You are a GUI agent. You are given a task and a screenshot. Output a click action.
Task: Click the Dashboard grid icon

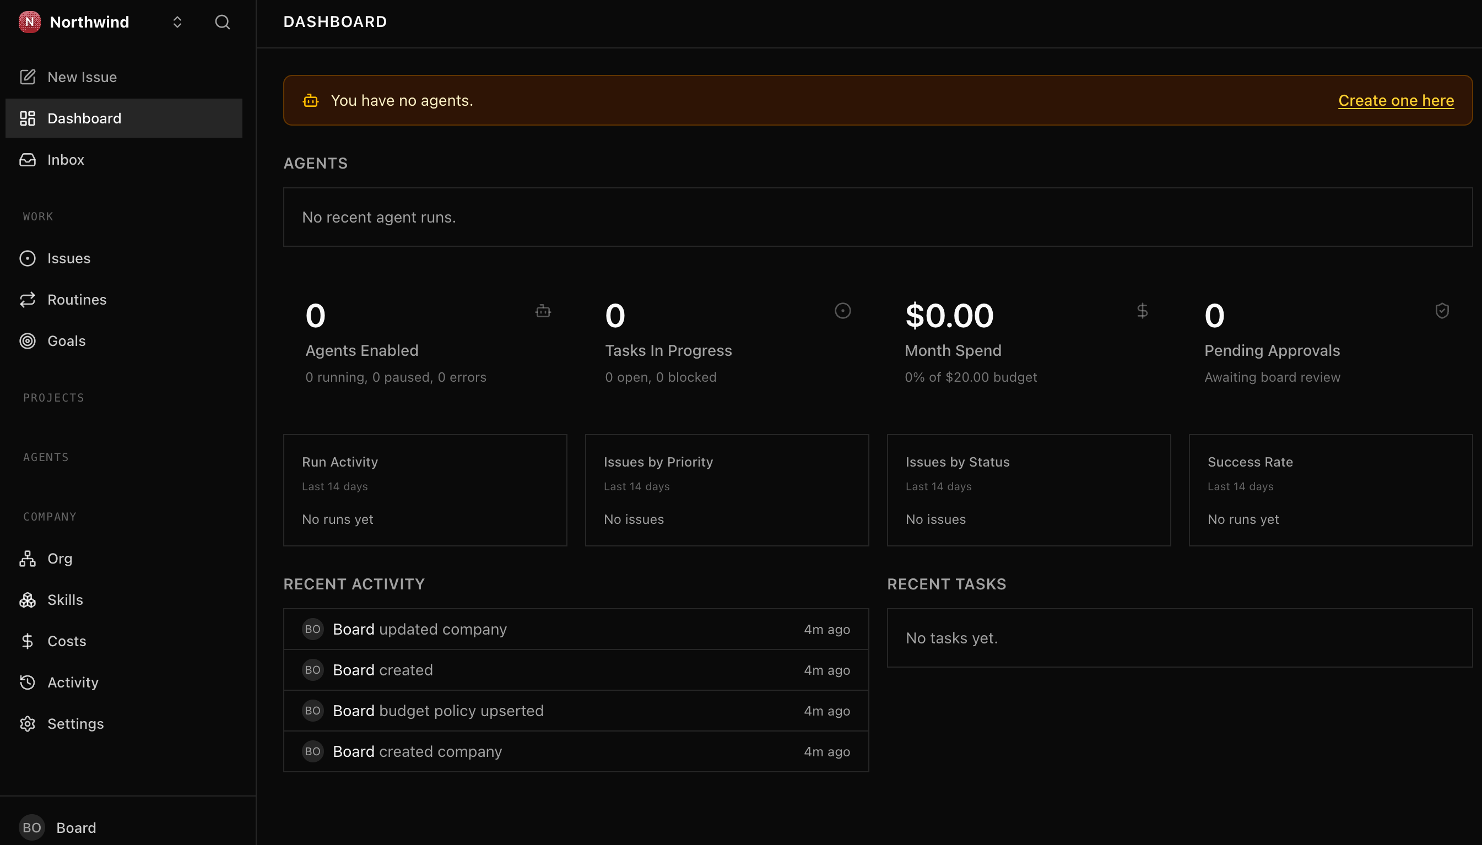(x=28, y=118)
